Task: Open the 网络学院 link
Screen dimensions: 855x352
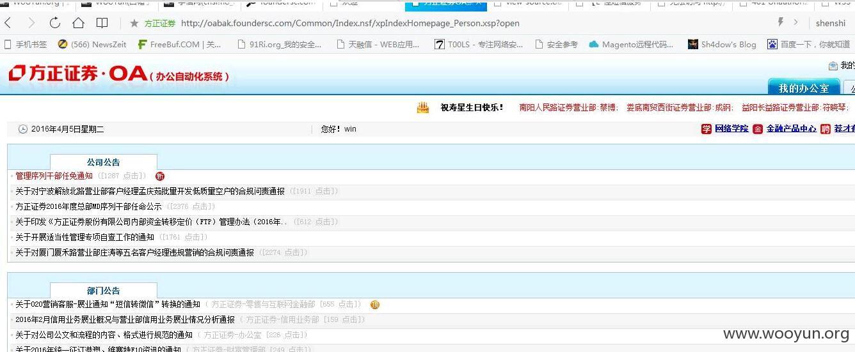Action: 731,128
